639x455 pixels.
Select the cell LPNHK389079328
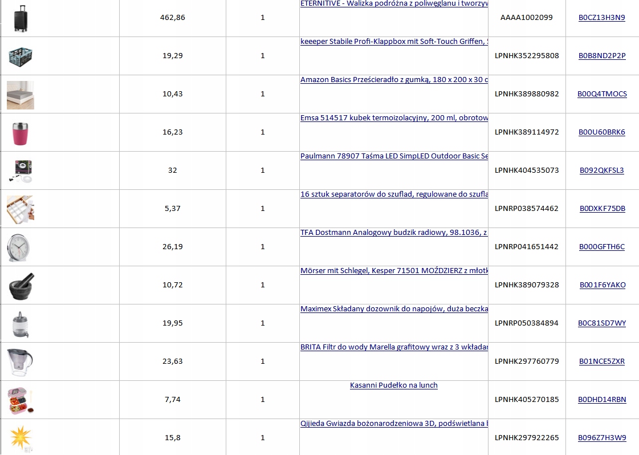527,285
